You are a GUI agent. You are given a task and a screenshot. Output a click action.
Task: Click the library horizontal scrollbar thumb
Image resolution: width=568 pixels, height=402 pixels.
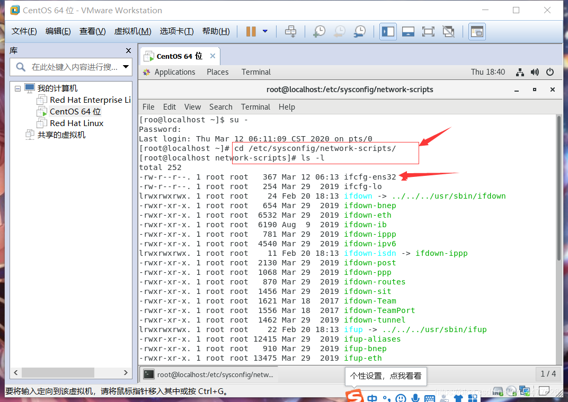point(58,372)
